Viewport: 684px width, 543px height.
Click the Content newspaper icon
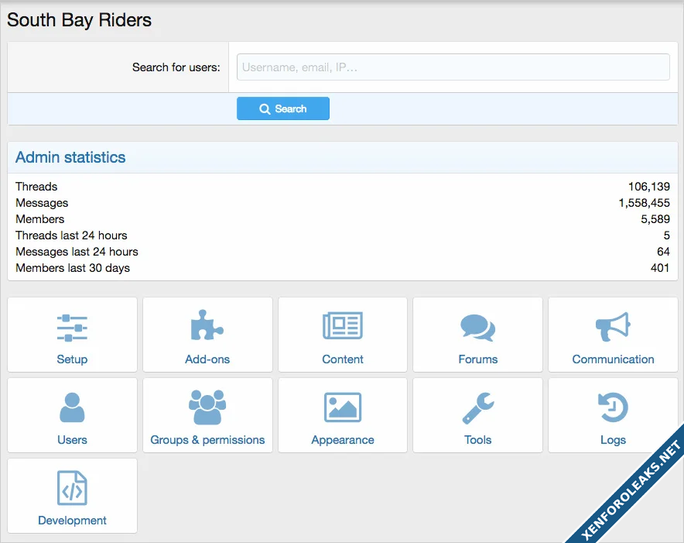pyautogui.click(x=343, y=326)
